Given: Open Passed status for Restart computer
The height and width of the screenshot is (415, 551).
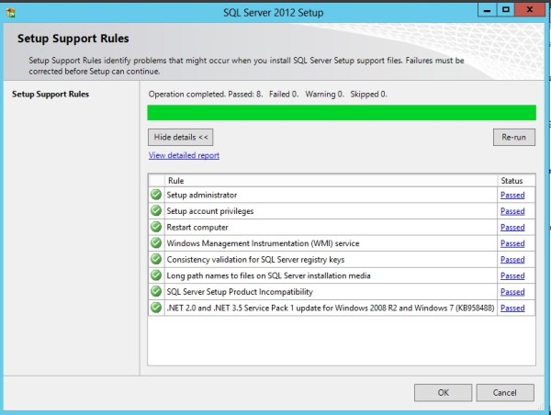Looking at the screenshot, I should [x=512, y=228].
